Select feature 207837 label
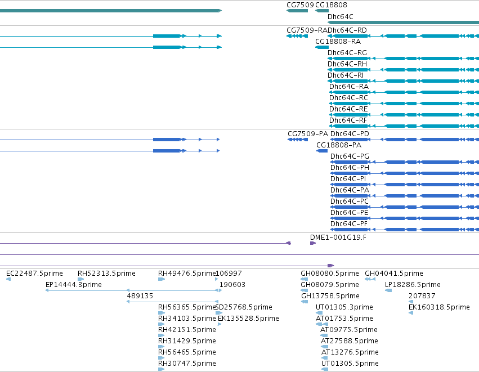The image size is (479, 372). 422,296
